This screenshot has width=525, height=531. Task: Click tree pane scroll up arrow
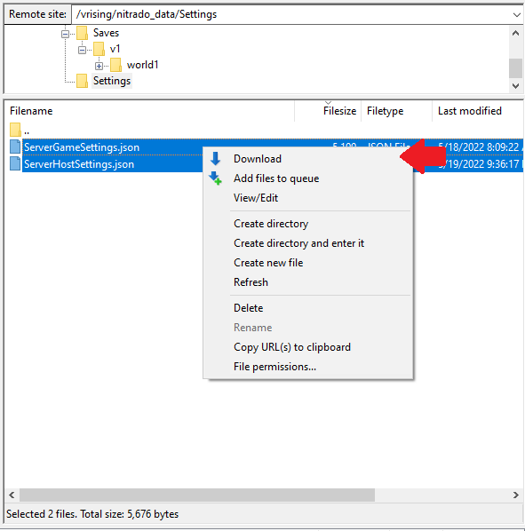(515, 33)
